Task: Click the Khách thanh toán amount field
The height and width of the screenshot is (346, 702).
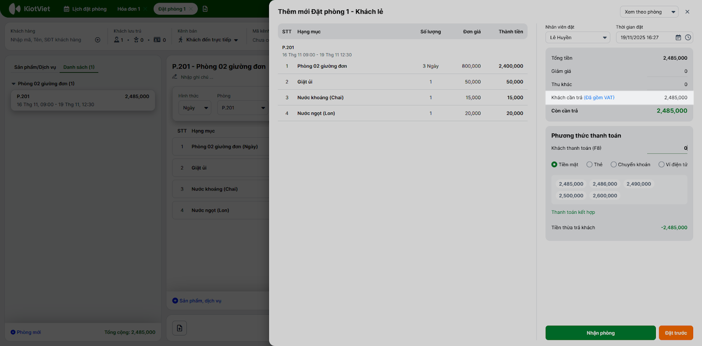Action: (x=667, y=148)
